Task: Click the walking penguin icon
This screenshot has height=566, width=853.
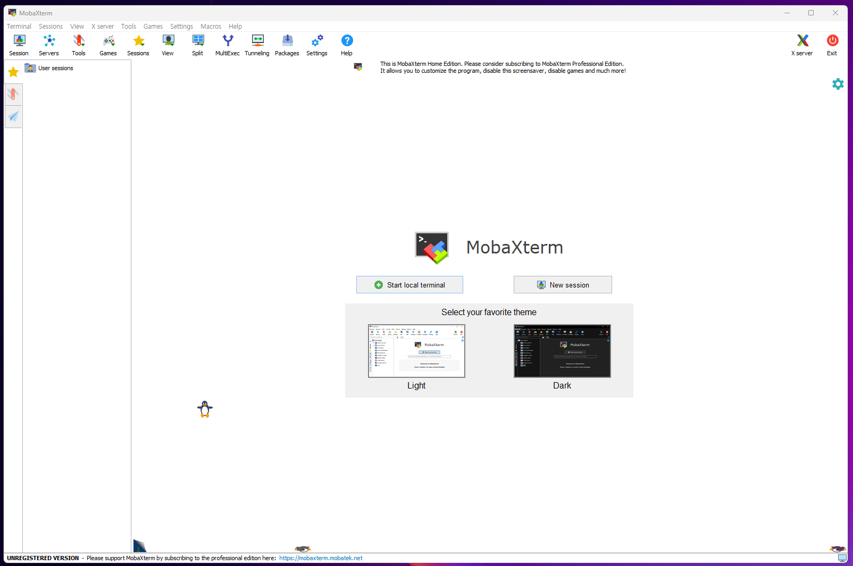Action: pyautogui.click(x=205, y=409)
